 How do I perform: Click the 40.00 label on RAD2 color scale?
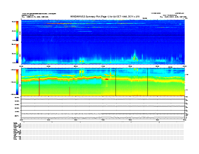pyautogui.click(x=14, y=22)
